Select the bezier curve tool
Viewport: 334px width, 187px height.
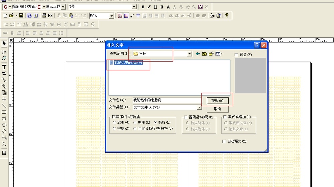[4, 144]
